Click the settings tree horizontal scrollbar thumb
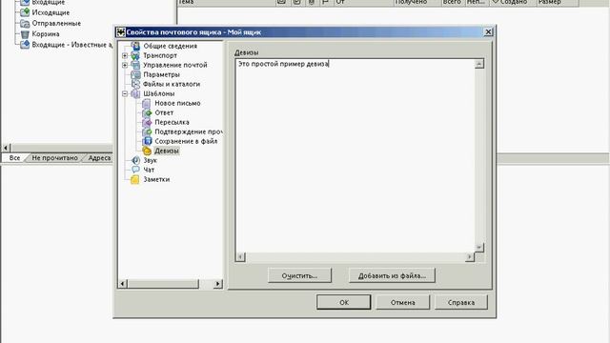 163,284
